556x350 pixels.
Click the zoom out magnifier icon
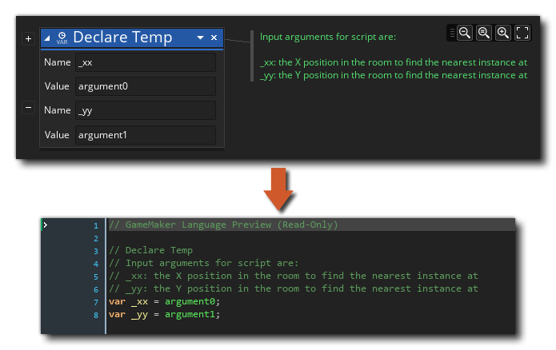tap(465, 33)
